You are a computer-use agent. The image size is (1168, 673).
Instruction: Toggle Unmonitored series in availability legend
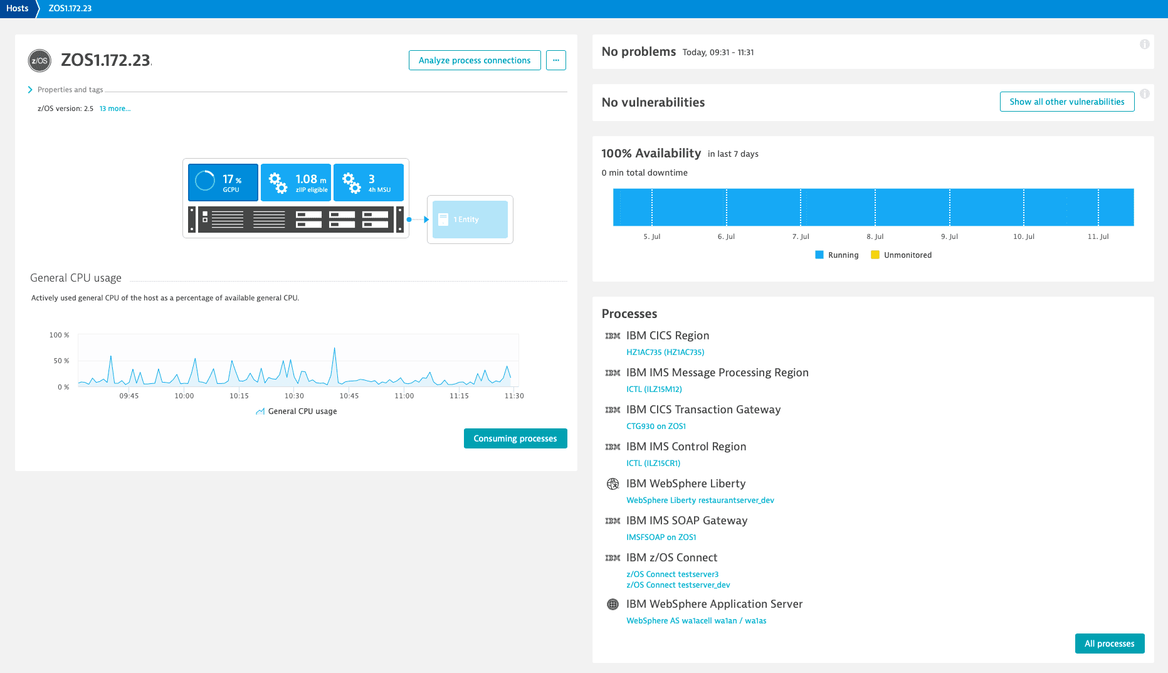point(901,255)
